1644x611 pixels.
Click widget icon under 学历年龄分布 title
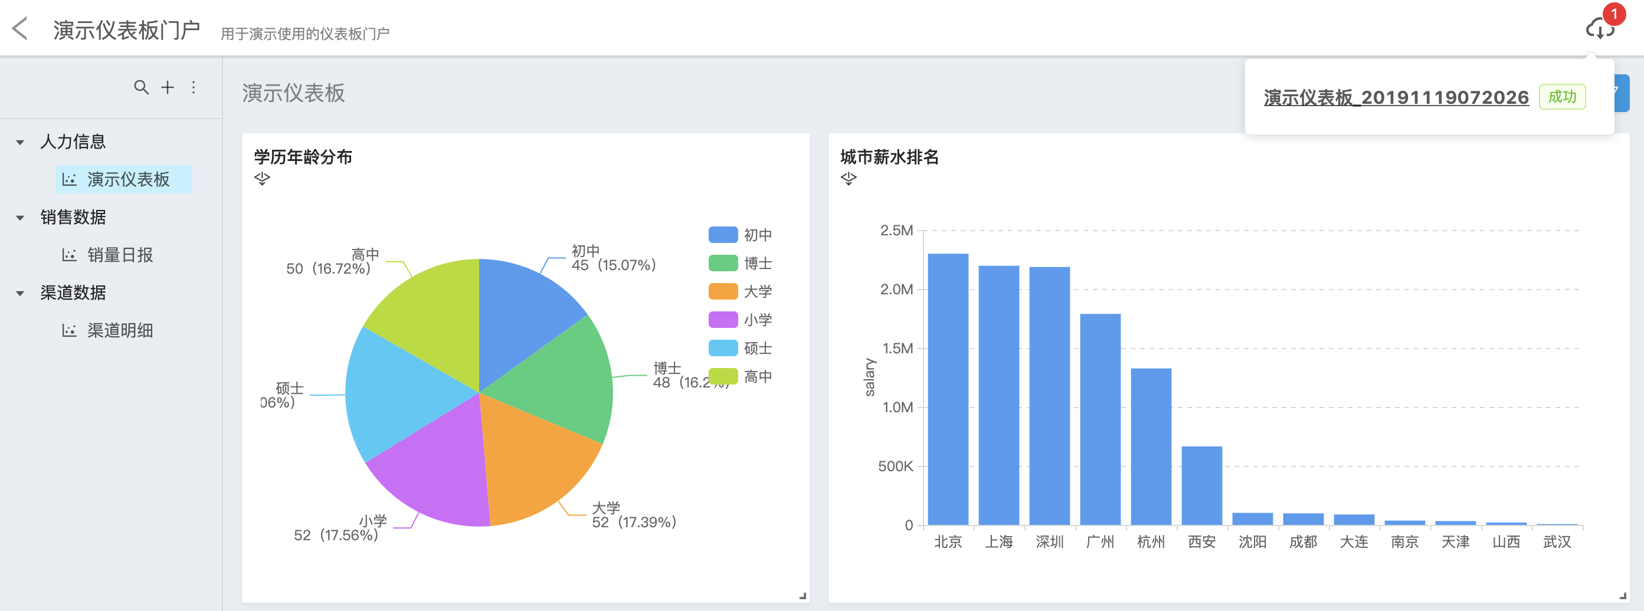coord(261,179)
